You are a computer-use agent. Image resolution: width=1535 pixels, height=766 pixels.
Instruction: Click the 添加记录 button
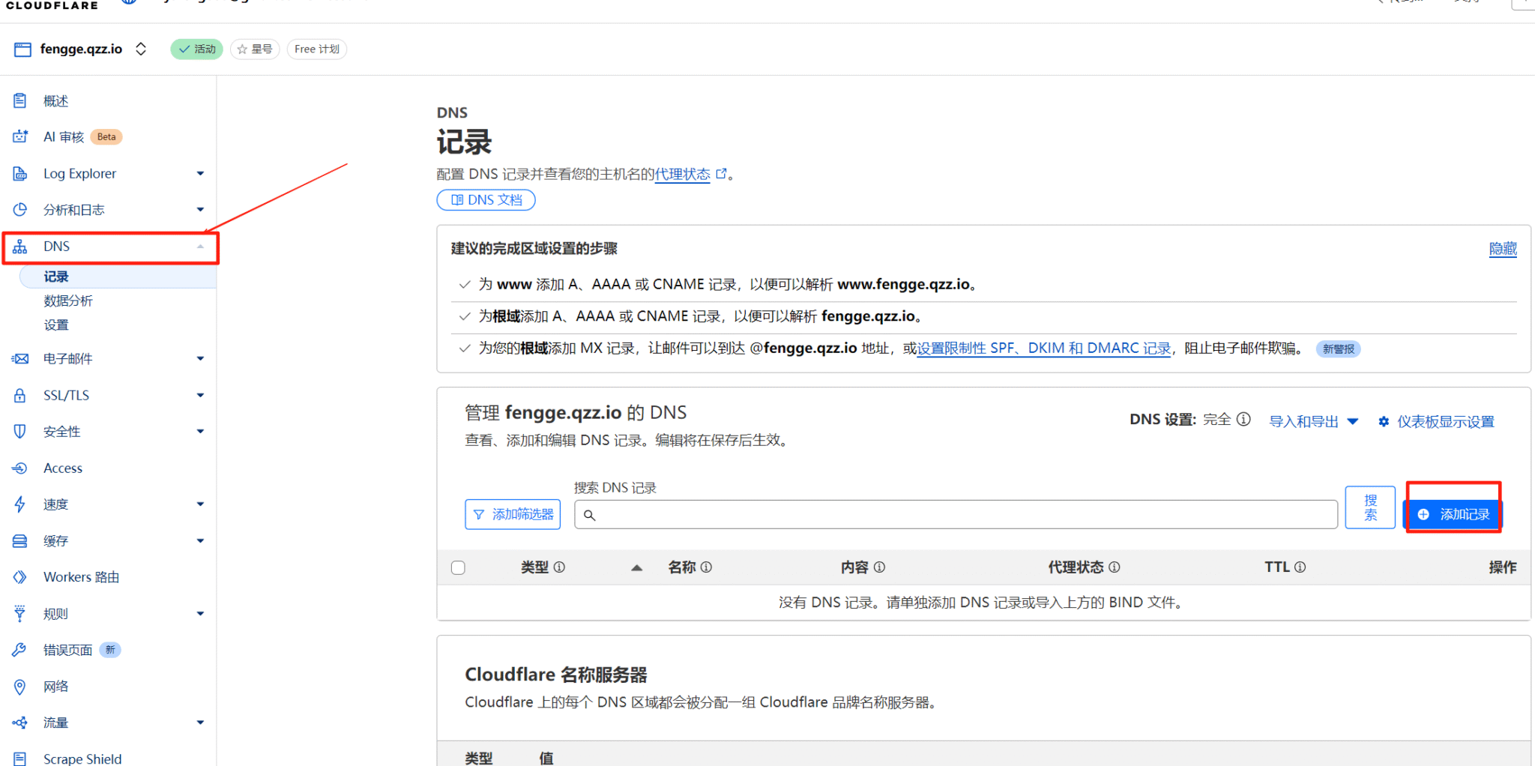pyautogui.click(x=1453, y=514)
